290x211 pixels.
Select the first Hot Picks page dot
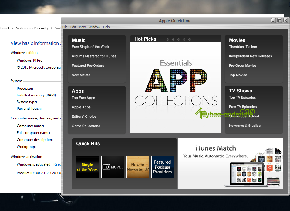[168, 39]
